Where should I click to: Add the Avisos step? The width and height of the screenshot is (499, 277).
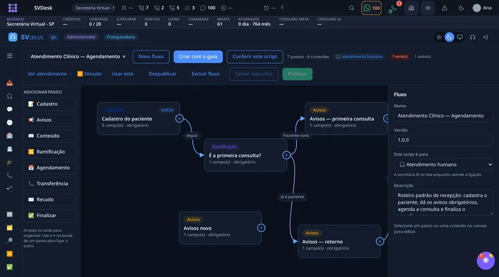[x=50, y=120]
